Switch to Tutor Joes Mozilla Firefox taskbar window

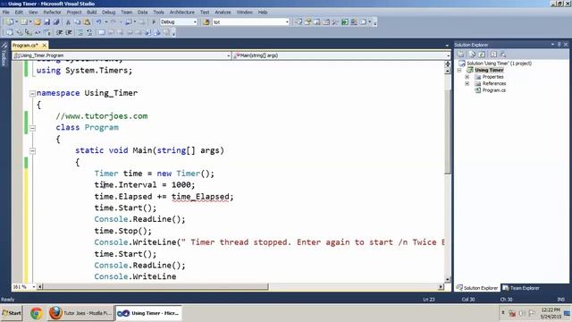tap(80, 313)
